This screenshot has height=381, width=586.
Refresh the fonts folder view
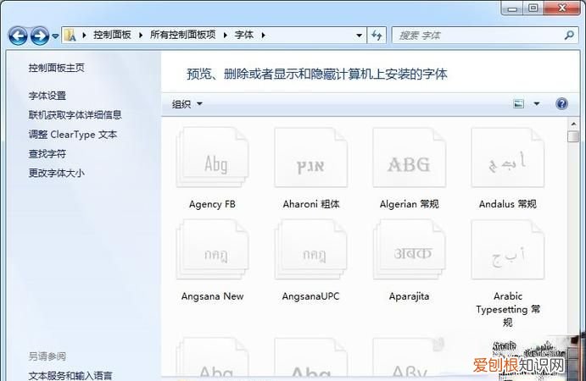pyautogui.click(x=377, y=36)
